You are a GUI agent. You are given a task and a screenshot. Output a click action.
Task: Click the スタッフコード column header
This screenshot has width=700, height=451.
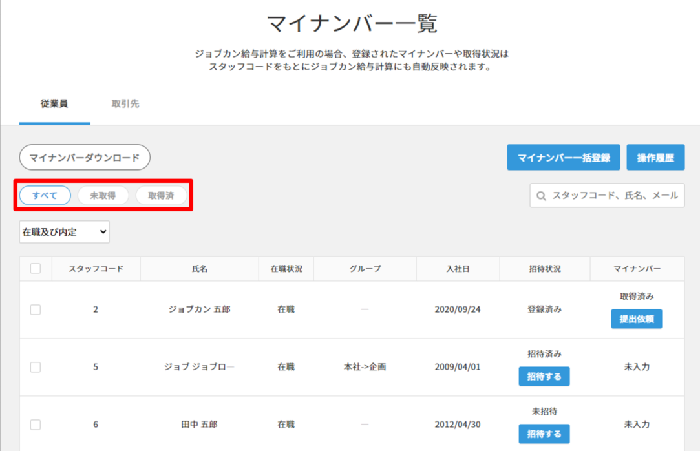(x=96, y=269)
